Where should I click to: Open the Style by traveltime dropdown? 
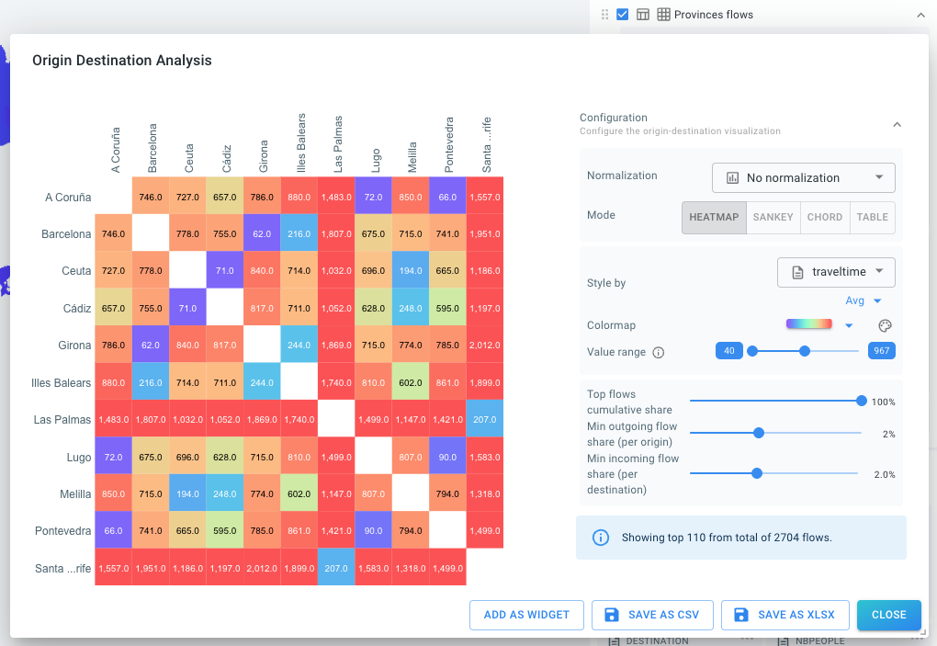(x=835, y=272)
